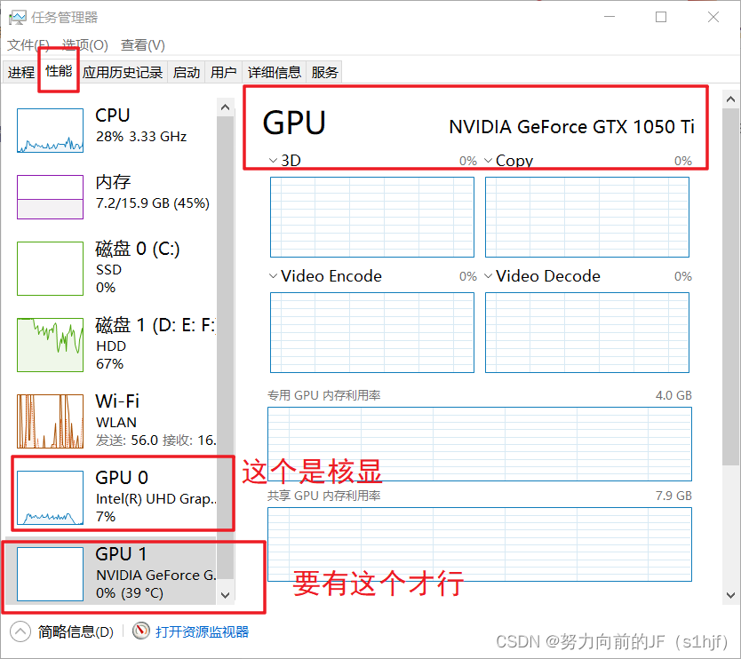Select the CPU usage graph thumbnail
Image resolution: width=741 pixels, height=659 pixels.
coord(50,131)
